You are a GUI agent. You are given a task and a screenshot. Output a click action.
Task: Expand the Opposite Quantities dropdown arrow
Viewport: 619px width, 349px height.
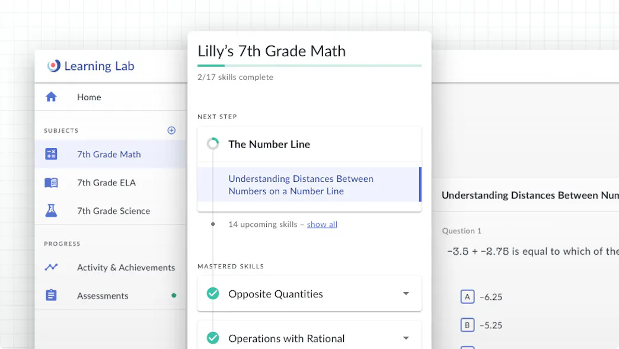click(406, 294)
